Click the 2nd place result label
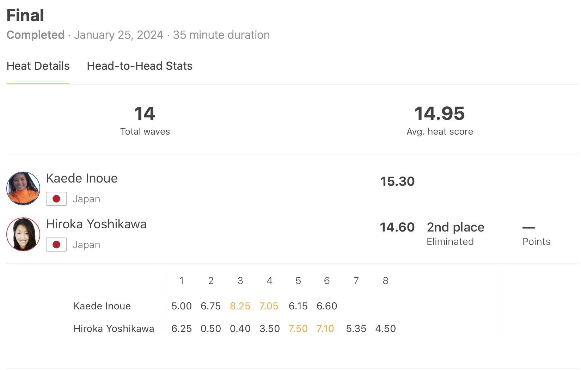Image resolution: width=581 pixels, height=370 pixels. point(455,227)
